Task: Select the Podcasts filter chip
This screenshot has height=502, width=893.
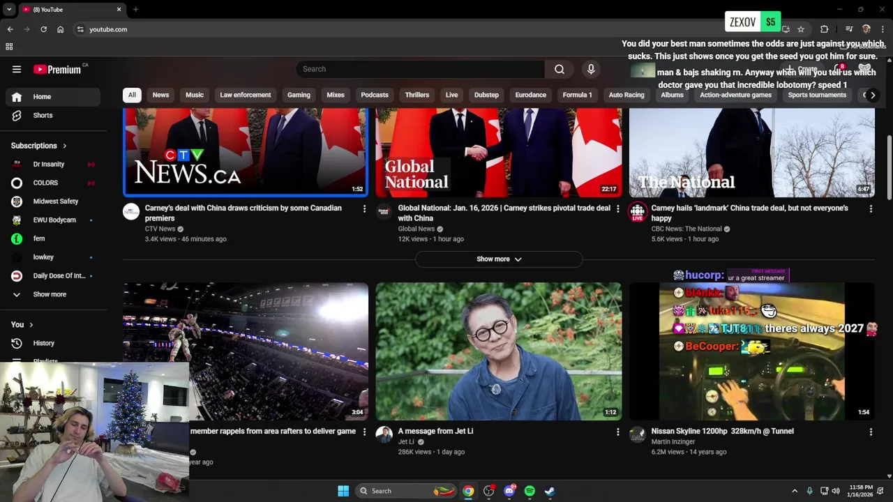Action: 375,95
